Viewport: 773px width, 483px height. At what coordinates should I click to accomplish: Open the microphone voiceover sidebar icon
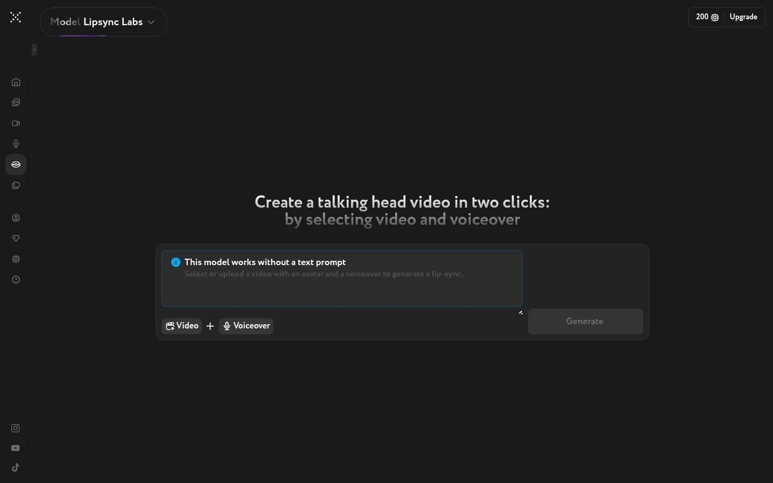pos(16,144)
